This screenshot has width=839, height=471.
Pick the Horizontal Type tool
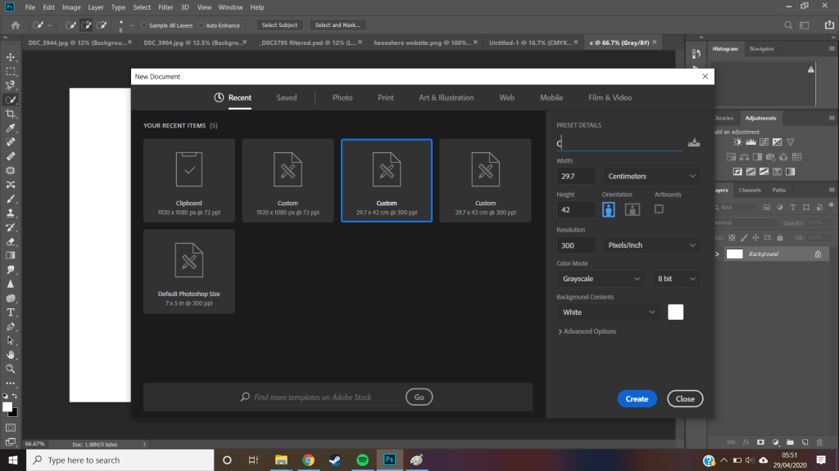(11, 312)
